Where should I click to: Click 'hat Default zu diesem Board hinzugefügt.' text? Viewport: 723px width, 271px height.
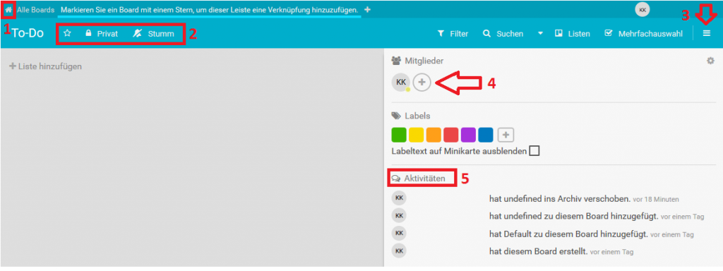569,234
